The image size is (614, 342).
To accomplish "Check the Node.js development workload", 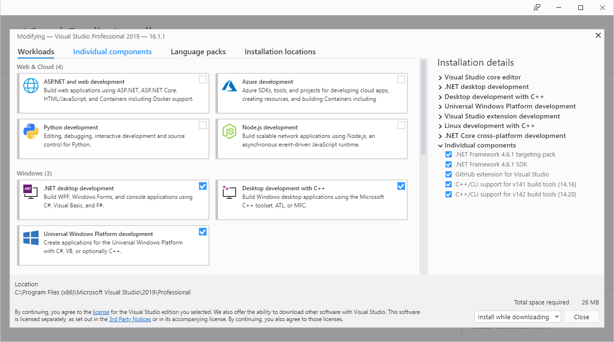I will pyautogui.click(x=401, y=125).
